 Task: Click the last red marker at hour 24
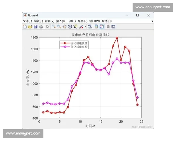point(138,105)
